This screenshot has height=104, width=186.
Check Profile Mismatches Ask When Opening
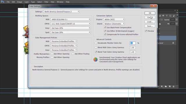click(52, 54)
